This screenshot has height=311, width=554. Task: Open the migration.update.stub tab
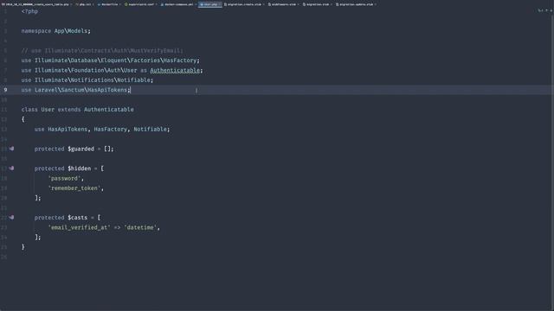tap(356, 4)
